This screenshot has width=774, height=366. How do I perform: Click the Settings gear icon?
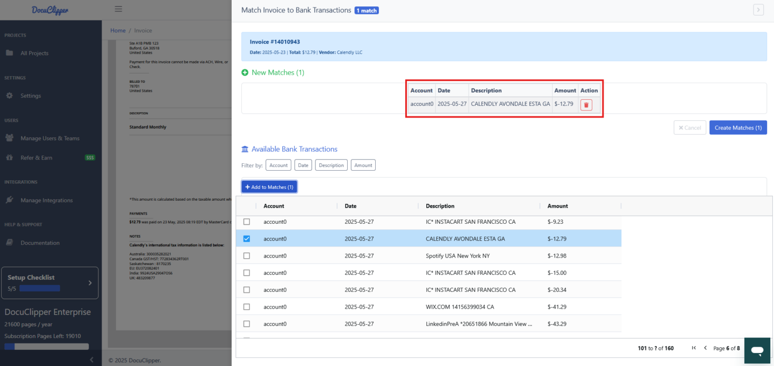tap(10, 96)
